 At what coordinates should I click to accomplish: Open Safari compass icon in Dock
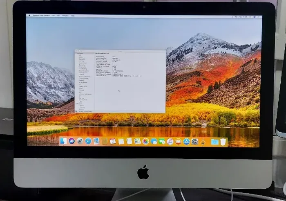tap(88, 141)
